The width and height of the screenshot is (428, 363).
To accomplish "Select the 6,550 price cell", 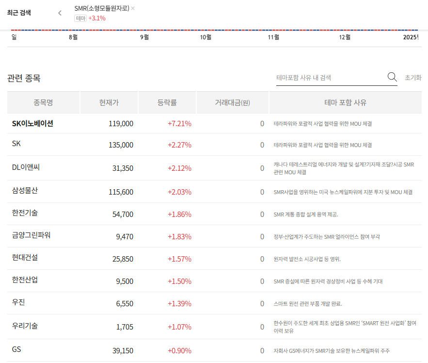I will (x=125, y=304).
